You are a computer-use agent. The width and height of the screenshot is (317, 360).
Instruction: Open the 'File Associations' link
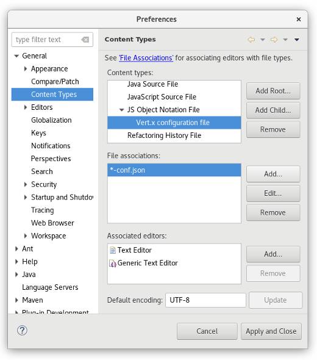point(146,58)
